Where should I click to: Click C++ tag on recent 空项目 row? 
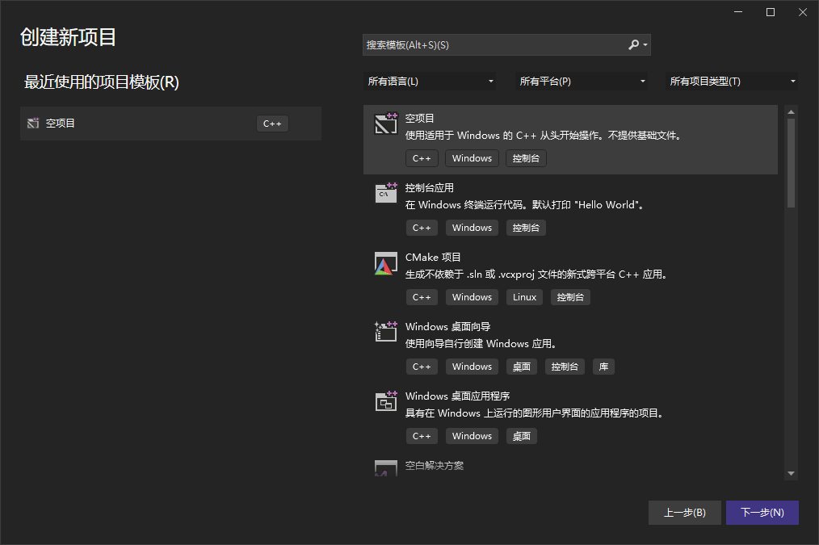272,124
